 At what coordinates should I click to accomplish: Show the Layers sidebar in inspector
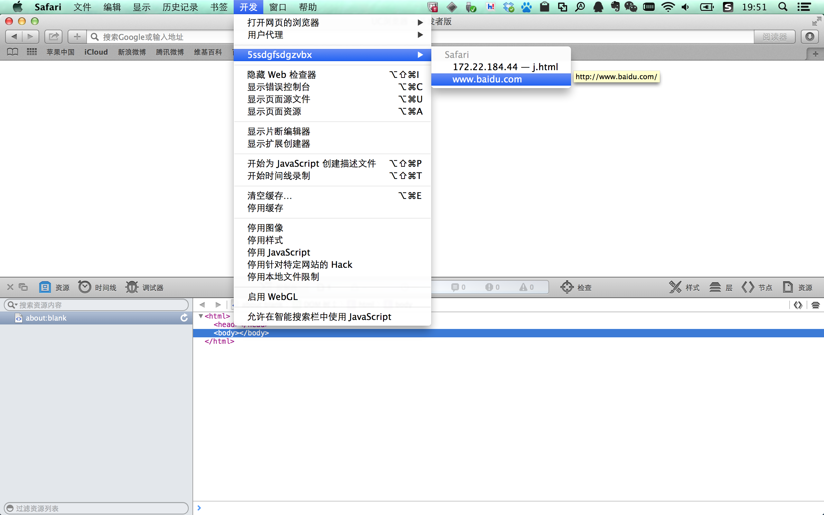(x=721, y=287)
